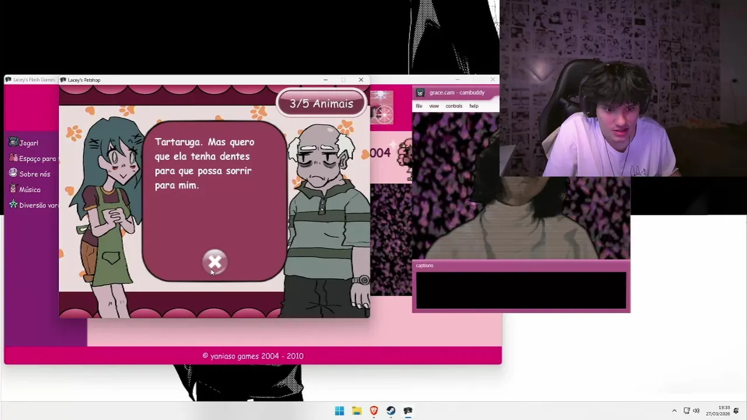The image size is (747, 420).
Task: Click the Espaço para sidebar icon
Action: pyautogui.click(x=13, y=158)
